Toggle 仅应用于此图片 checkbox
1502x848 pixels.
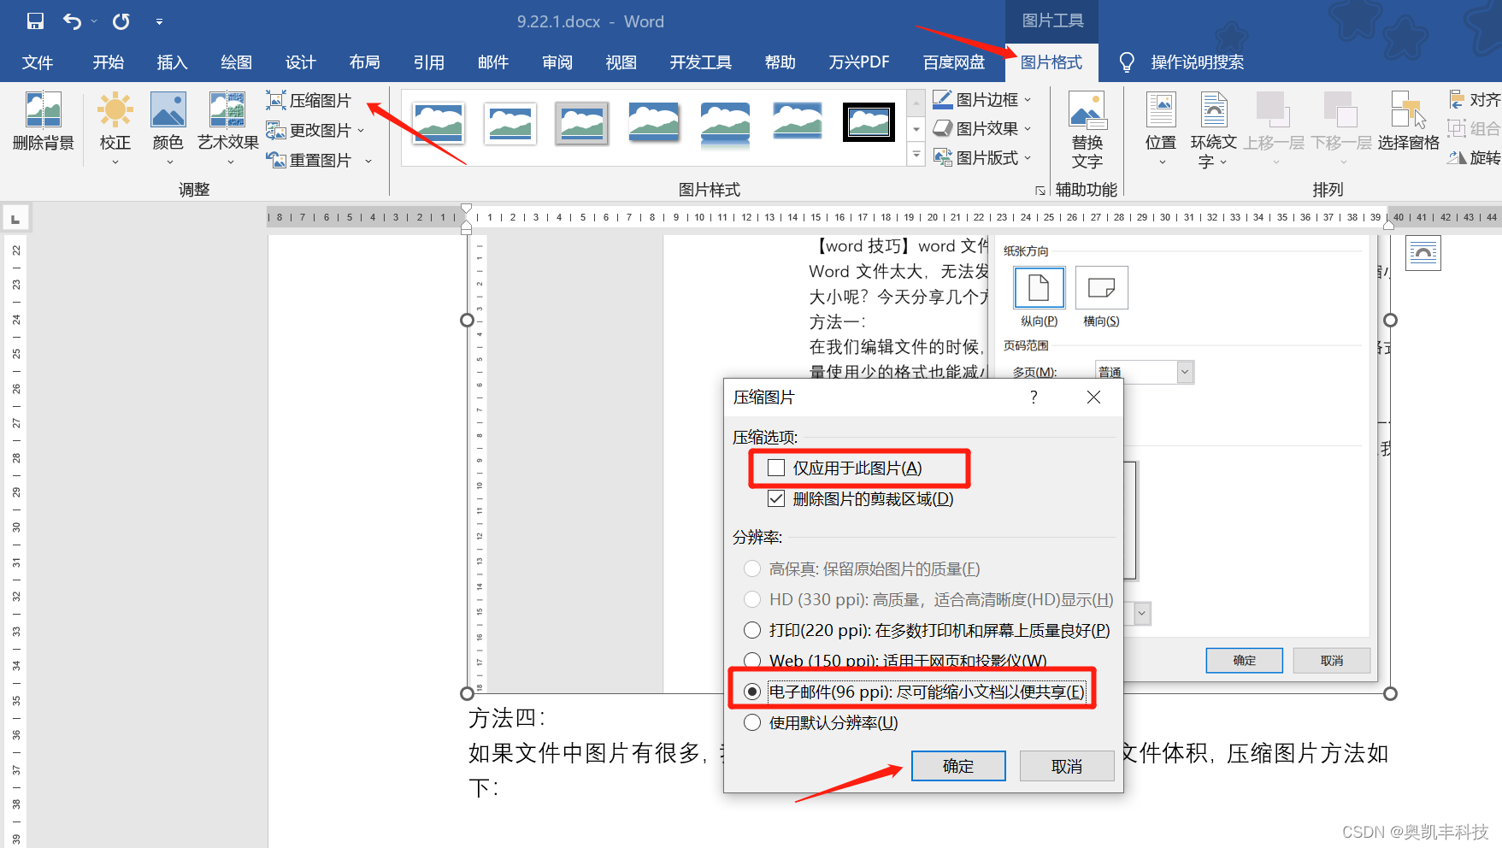point(776,468)
